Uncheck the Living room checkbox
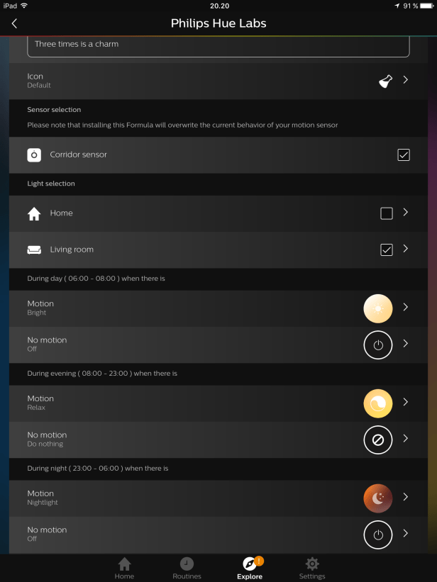Image resolution: width=437 pixels, height=582 pixels. [x=387, y=250]
